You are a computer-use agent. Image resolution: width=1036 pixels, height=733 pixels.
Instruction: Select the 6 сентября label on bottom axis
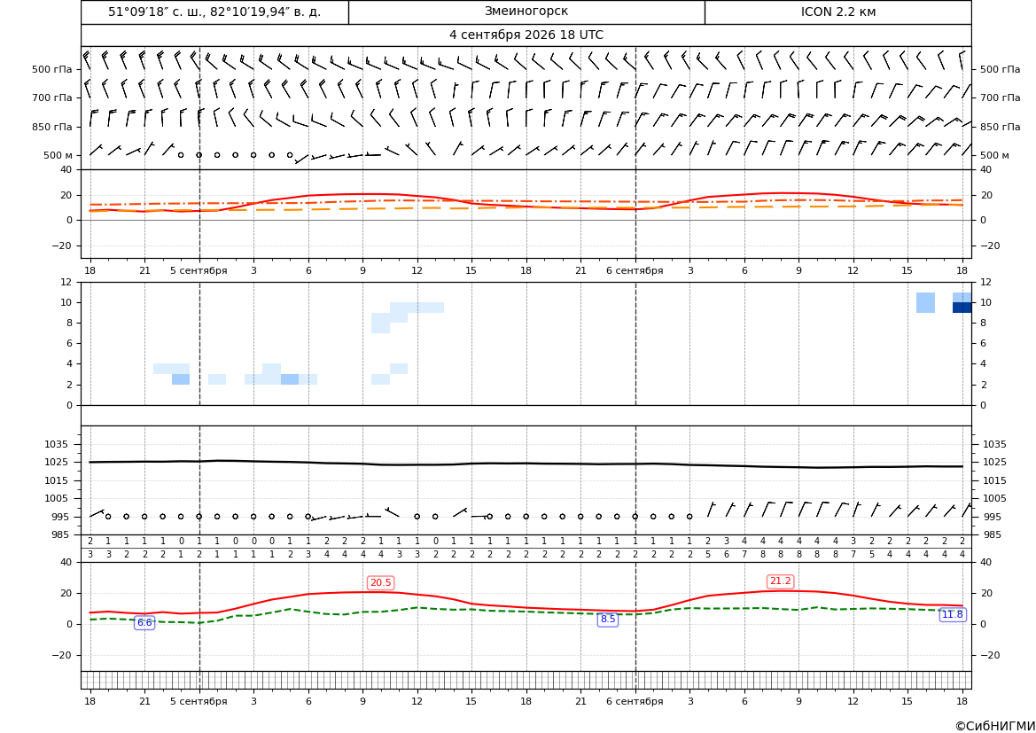point(635,701)
